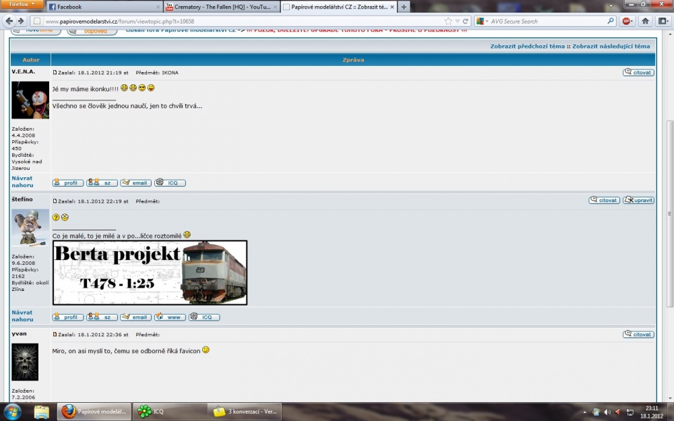
Task: Reload the page with the refresh icon
Action: (465, 21)
